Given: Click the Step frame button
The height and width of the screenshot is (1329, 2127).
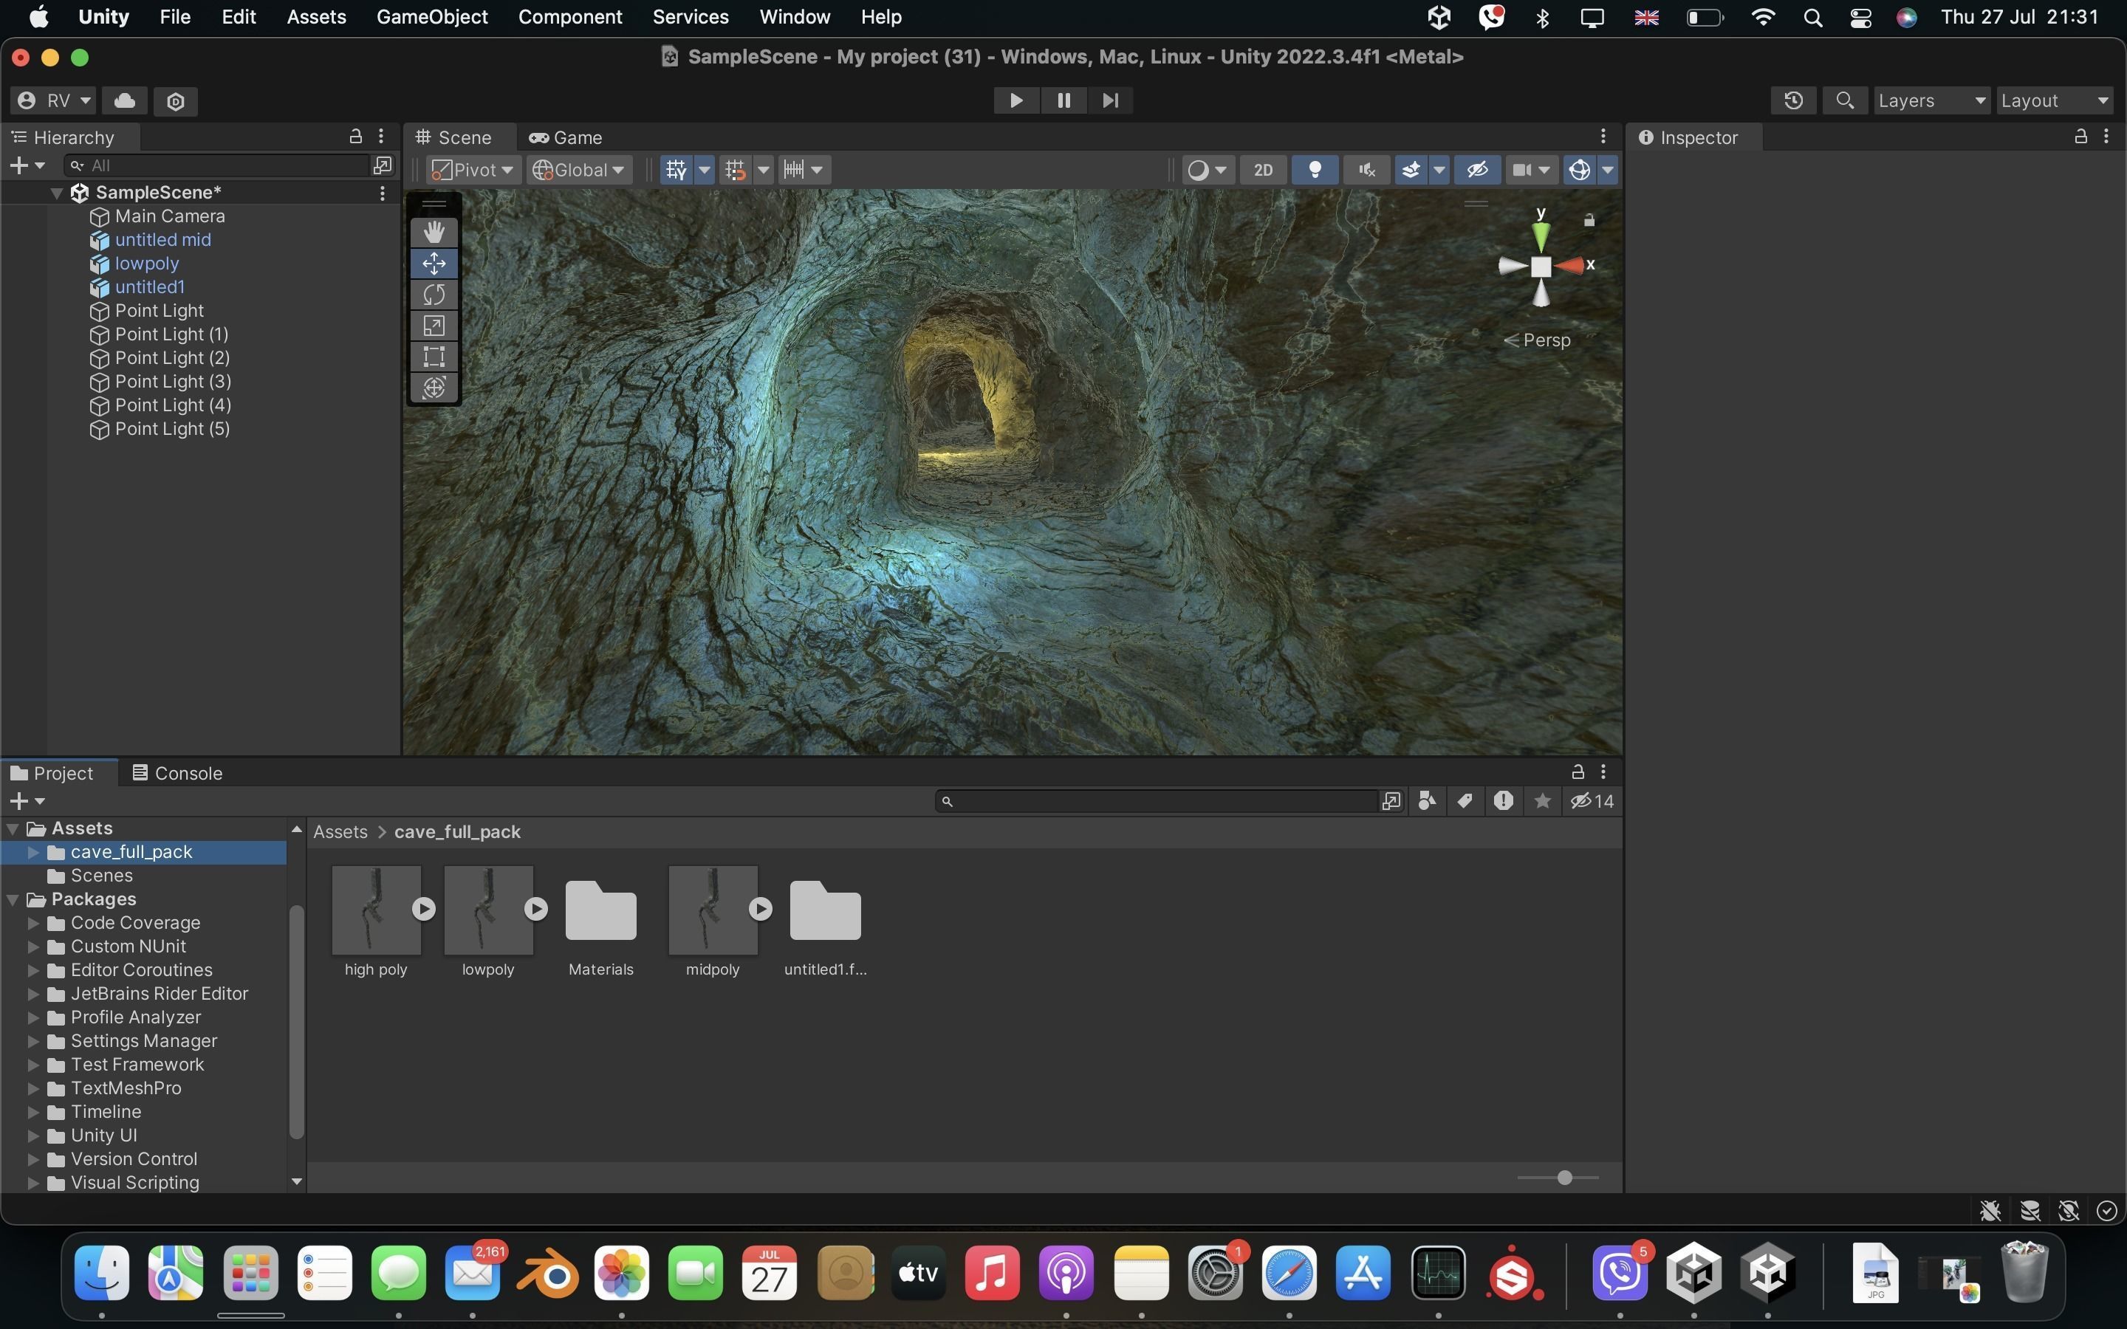Looking at the screenshot, I should click(x=1110, y=100).
